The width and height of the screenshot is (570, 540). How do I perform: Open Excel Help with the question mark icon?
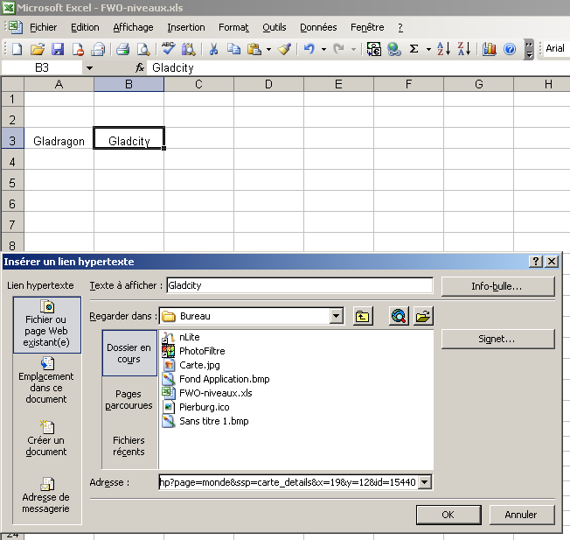(510, 49)
